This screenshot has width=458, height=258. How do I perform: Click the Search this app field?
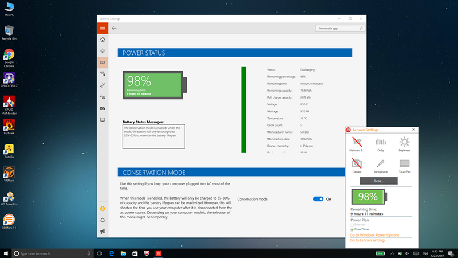(340, 28)
